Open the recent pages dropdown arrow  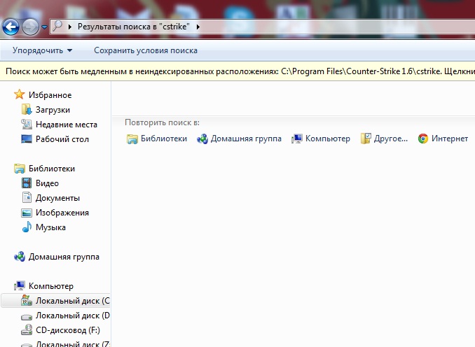click(45, 27)
